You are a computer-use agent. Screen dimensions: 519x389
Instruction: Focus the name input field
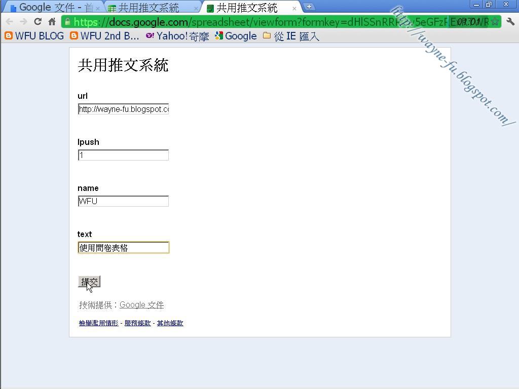[124, 201]
